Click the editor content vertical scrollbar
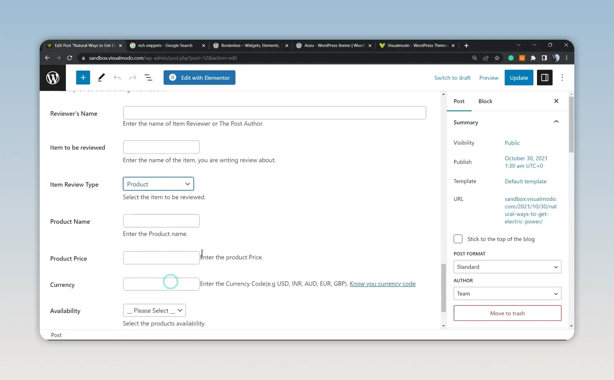 point(444,288)
